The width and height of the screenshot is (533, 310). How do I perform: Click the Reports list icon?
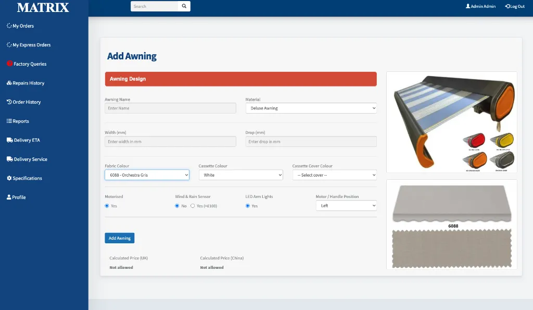pyautogui.click(x=9, y=121)
